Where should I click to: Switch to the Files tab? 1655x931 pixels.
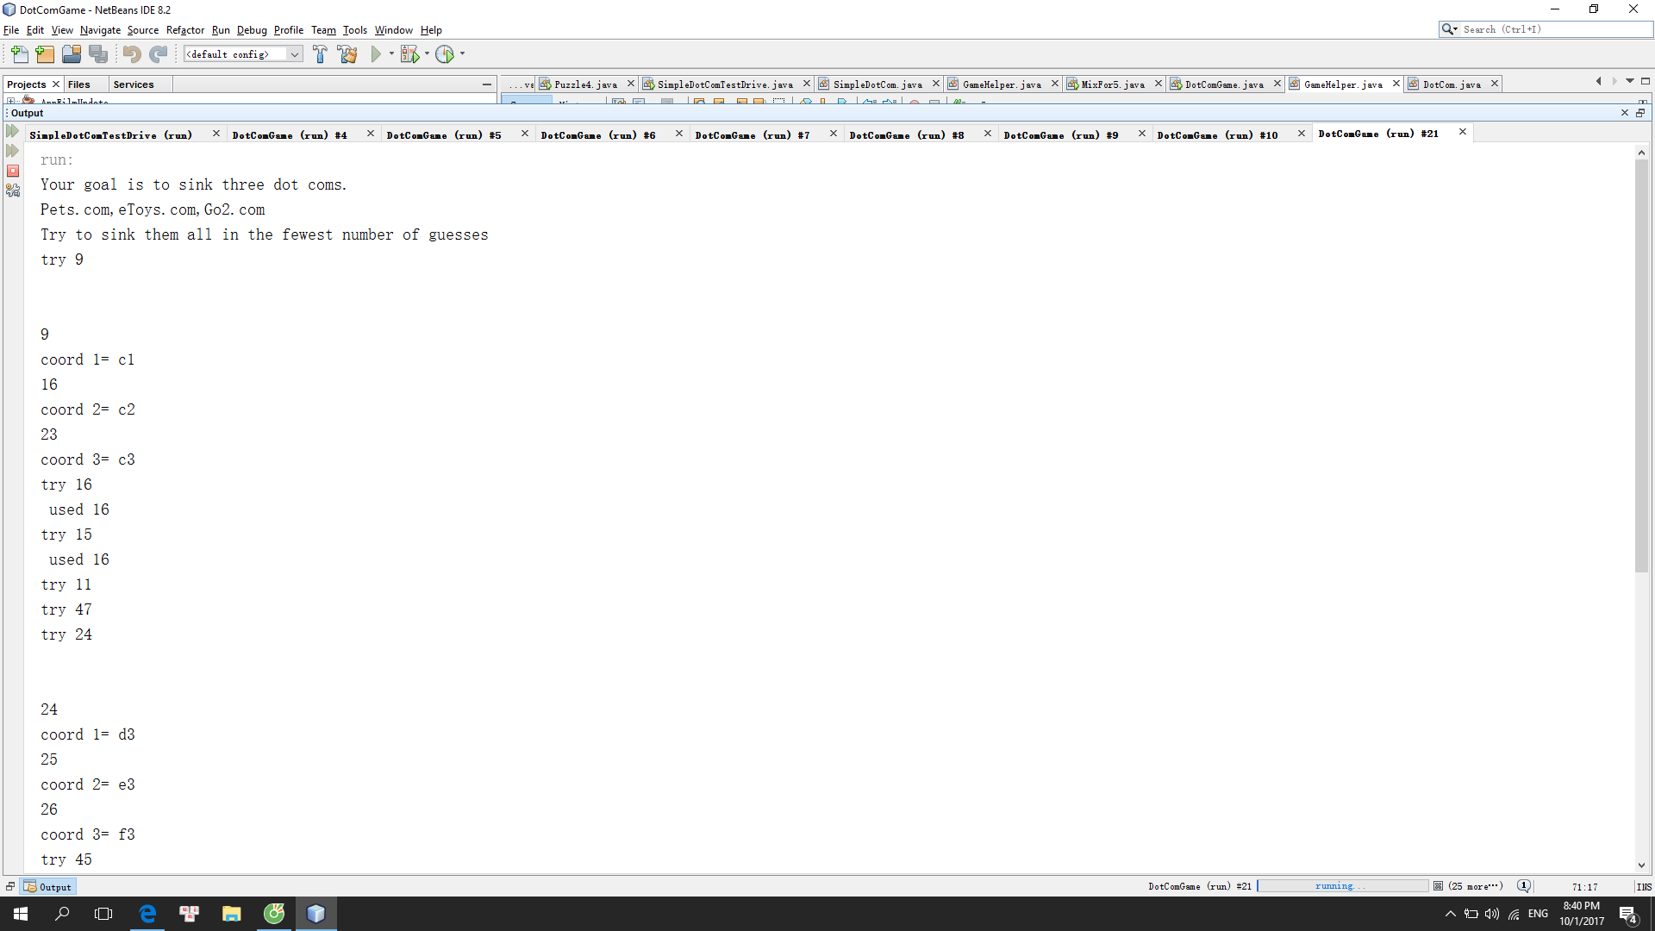click(79, 84)
